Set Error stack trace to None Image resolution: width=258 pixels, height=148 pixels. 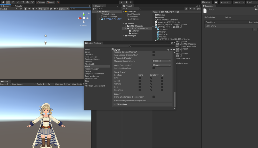pos(140,78)
